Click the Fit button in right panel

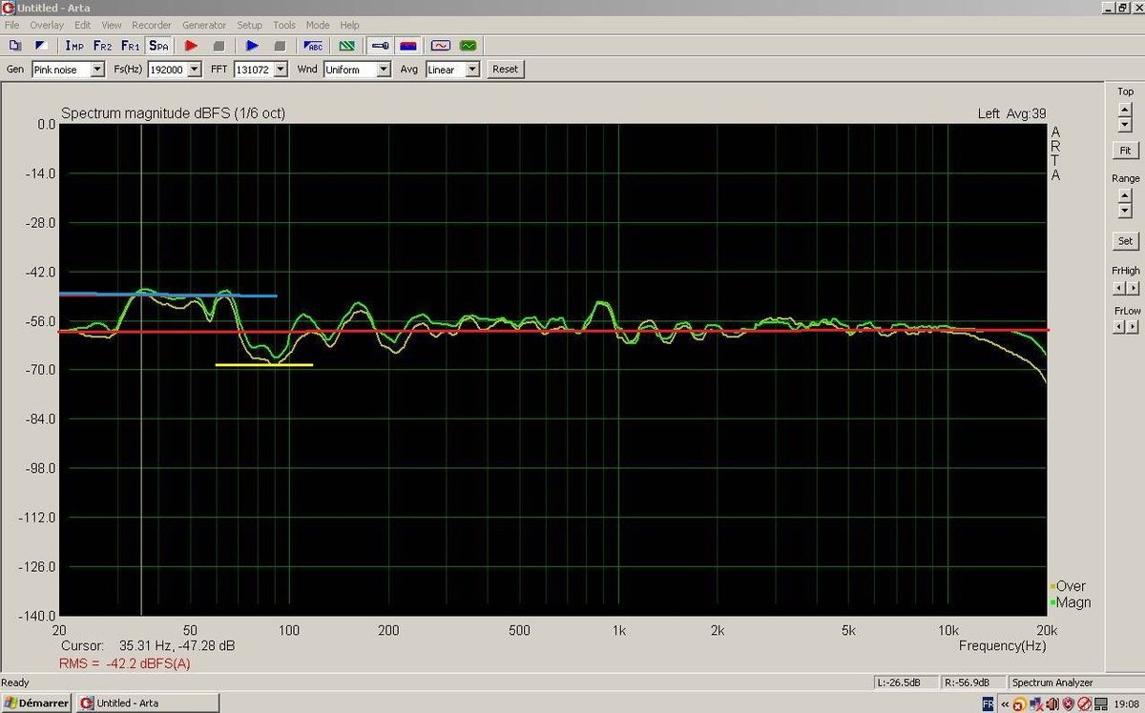(1125, 151)
